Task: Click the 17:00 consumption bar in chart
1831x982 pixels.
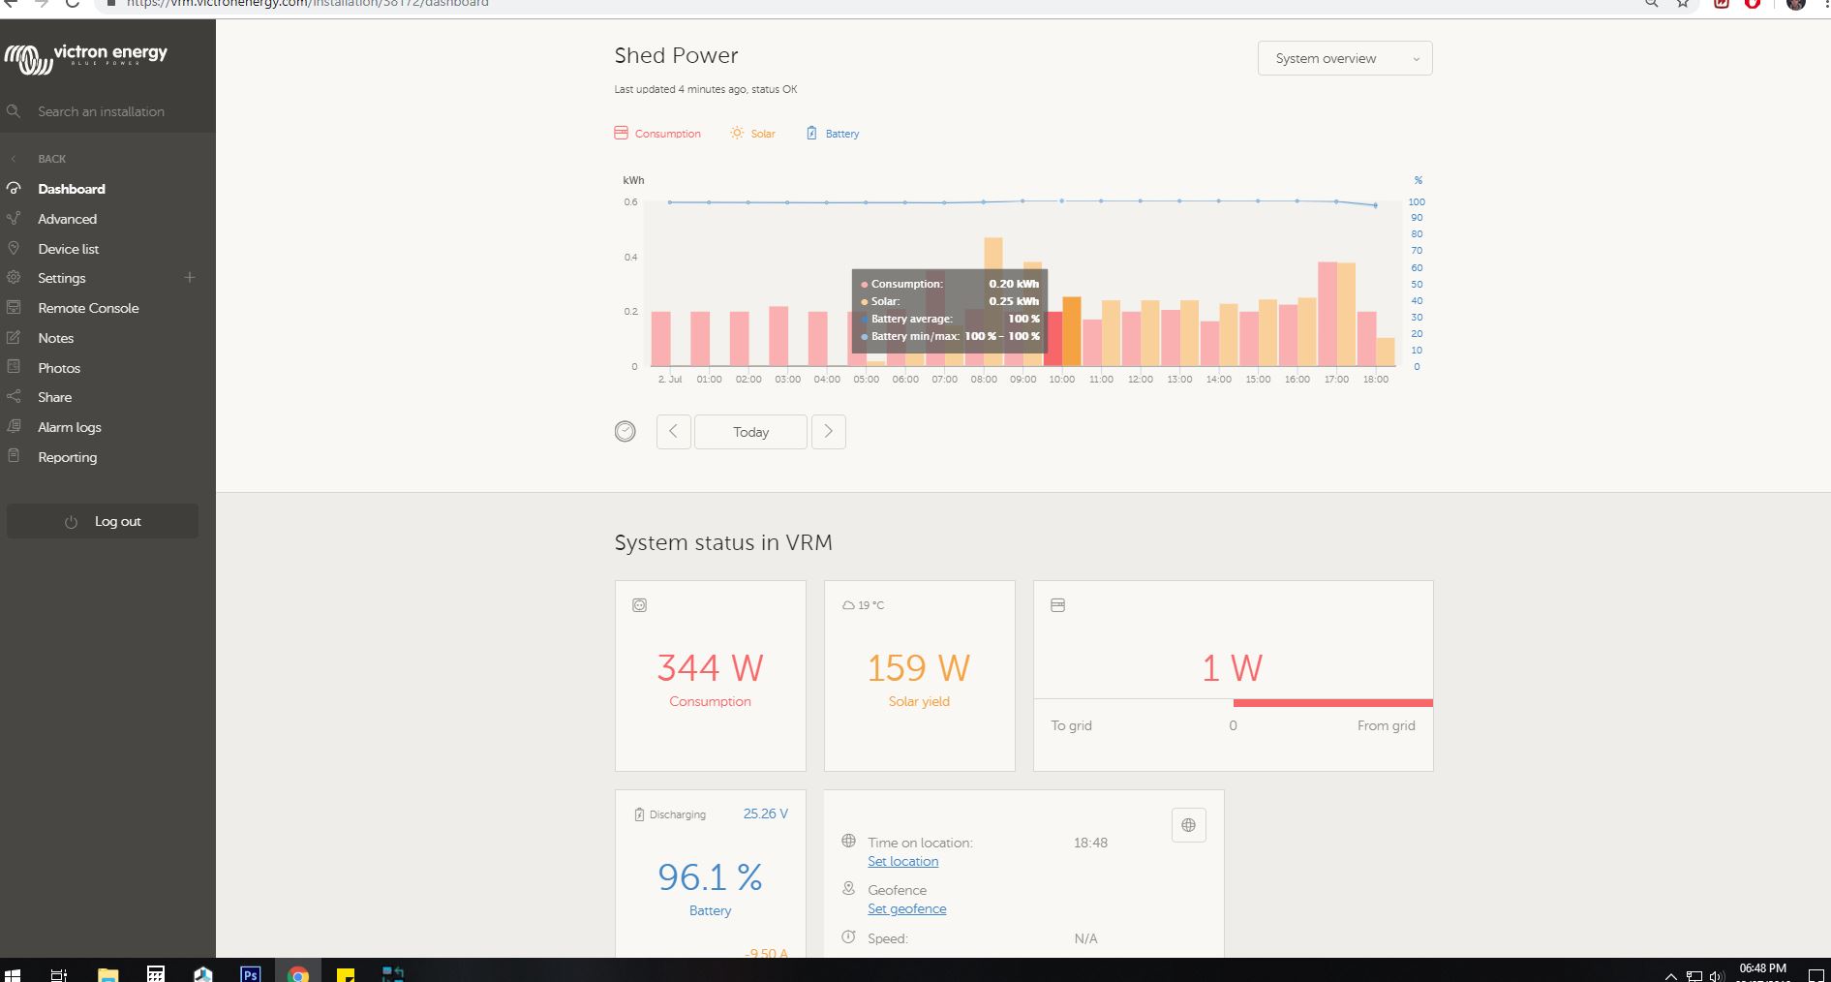Action: [x=1327, y=314]
